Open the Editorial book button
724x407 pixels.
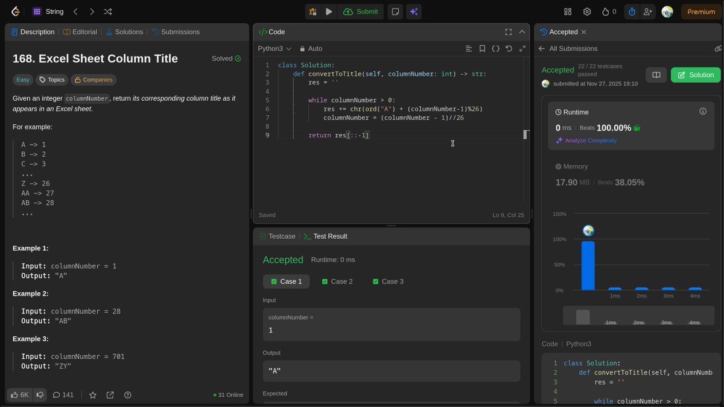pos(656,75)
